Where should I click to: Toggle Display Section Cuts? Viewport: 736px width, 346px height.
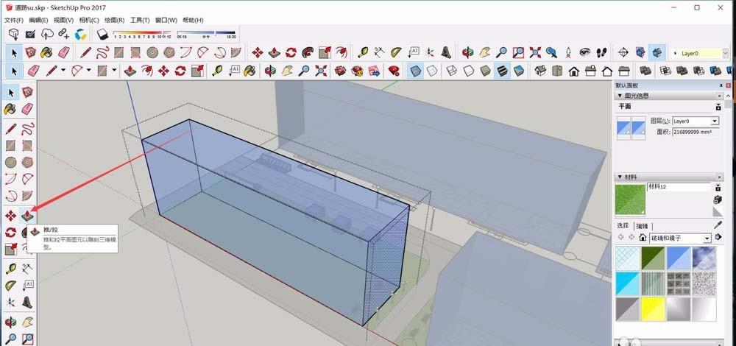657,52
